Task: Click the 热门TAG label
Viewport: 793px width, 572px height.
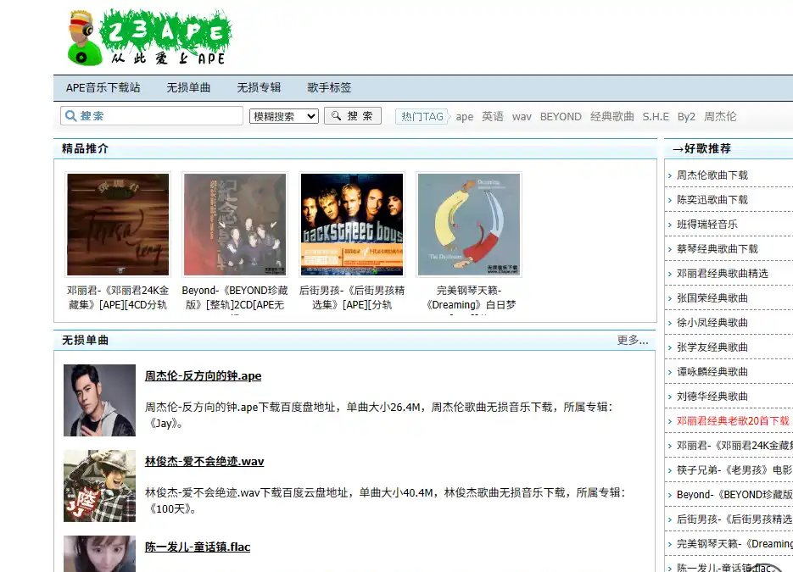Action: click(422, 117)
